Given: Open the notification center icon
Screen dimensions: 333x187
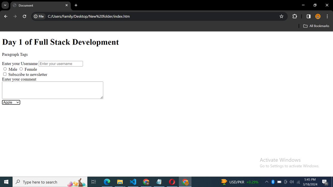Looking at the screenshot, I should [x=325, y=182].
